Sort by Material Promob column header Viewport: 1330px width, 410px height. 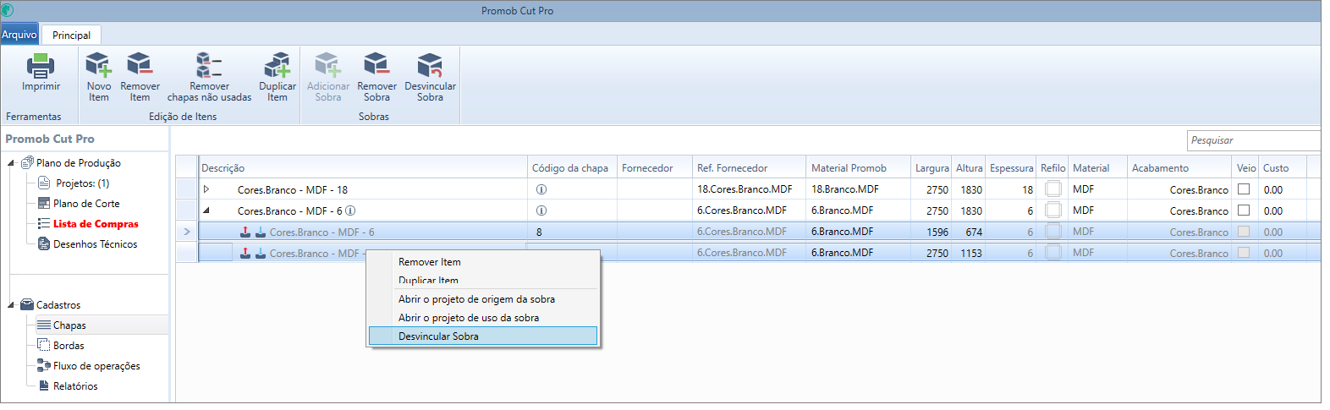tap(859, 167)
